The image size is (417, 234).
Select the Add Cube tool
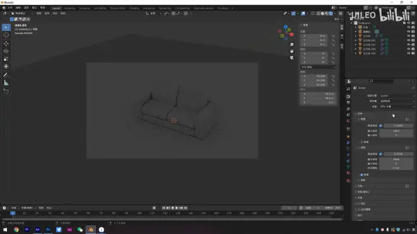tap(6, 91)
